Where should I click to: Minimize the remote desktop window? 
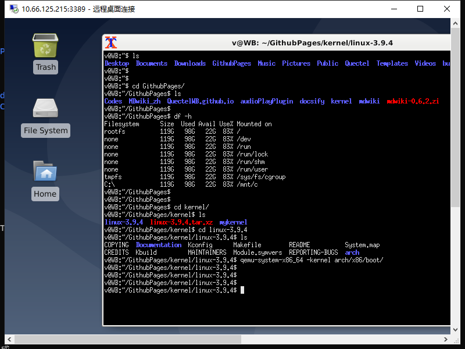coord(394,9)
